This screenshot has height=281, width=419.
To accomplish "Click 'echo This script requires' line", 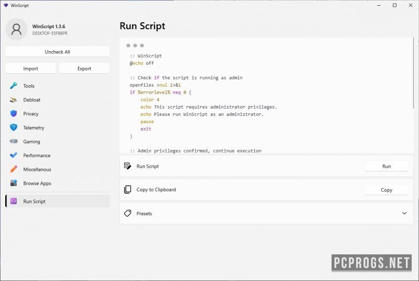I will [208, 107].
